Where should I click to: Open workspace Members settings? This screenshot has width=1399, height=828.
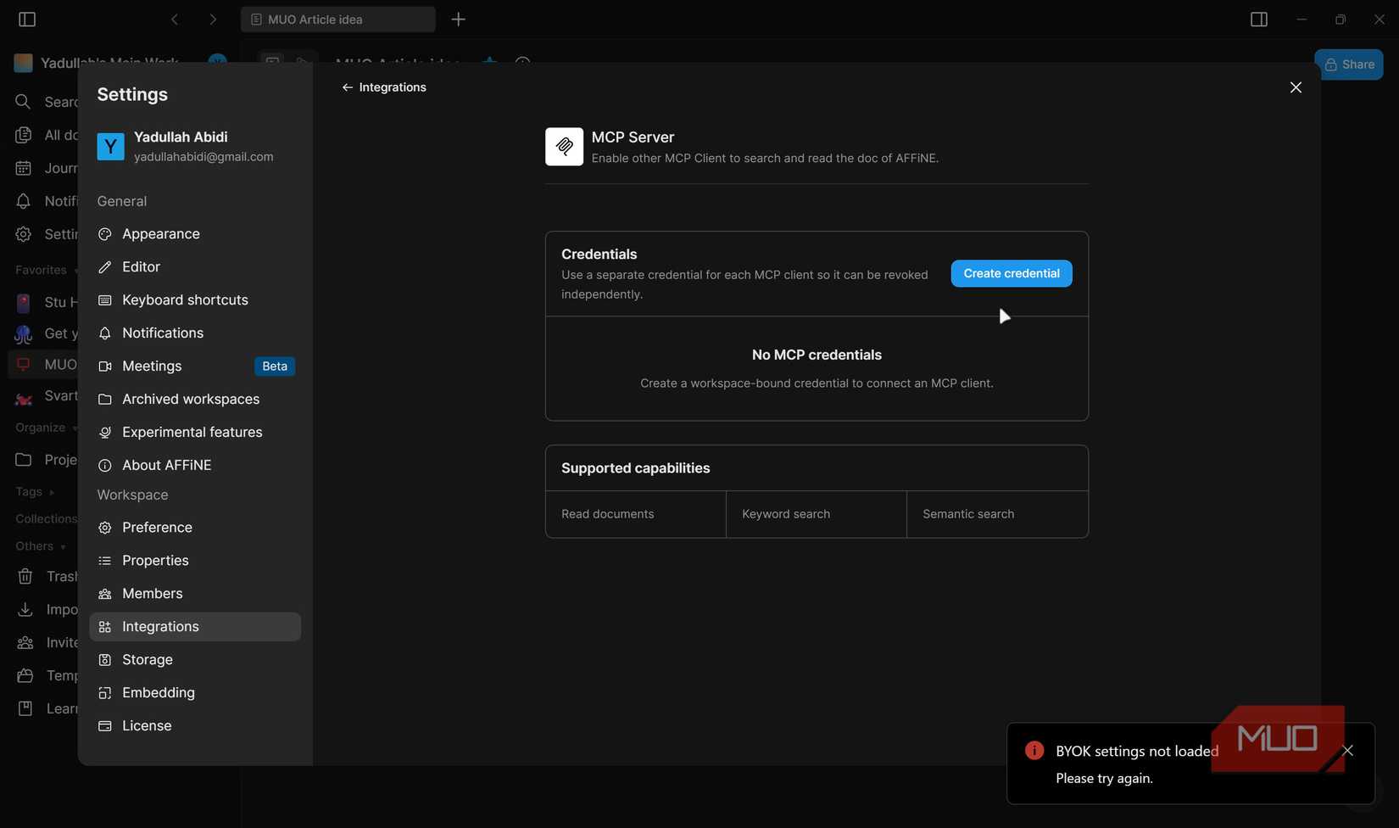[x=195, y=594]
